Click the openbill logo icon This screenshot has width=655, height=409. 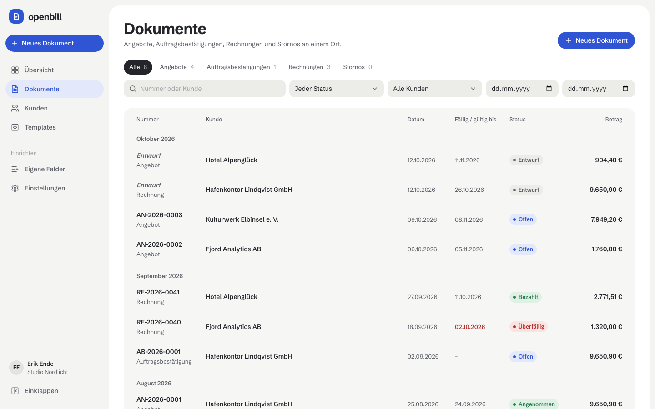point(16,16)
